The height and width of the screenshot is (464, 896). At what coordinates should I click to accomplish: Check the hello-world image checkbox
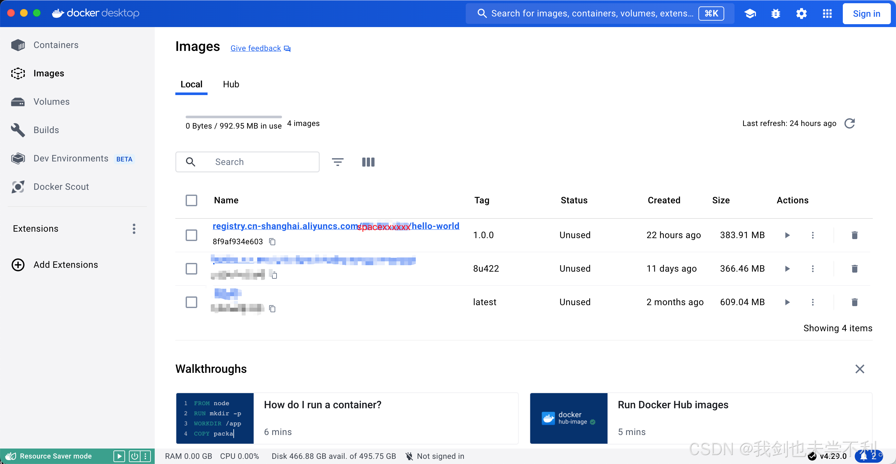pyautogui.click(x=191, y=235)
